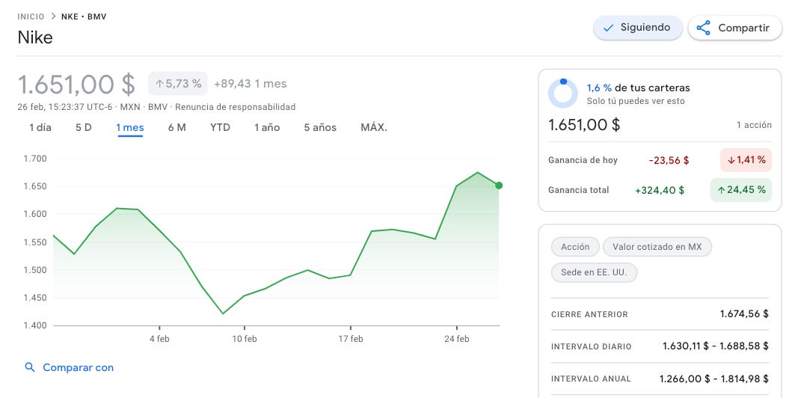This screenshot has height=398, width=789.
Task: Click the Sede en EE. UU. chip
Action: coord(594,273)
